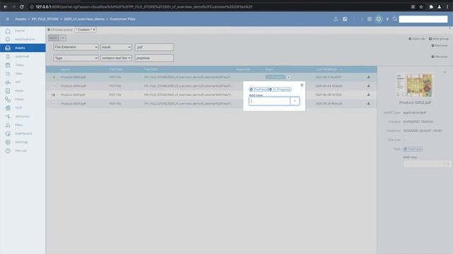The image size is (453, 254).
Task: Open the File Extension field dropdown
Action: [x=76, y=47]
